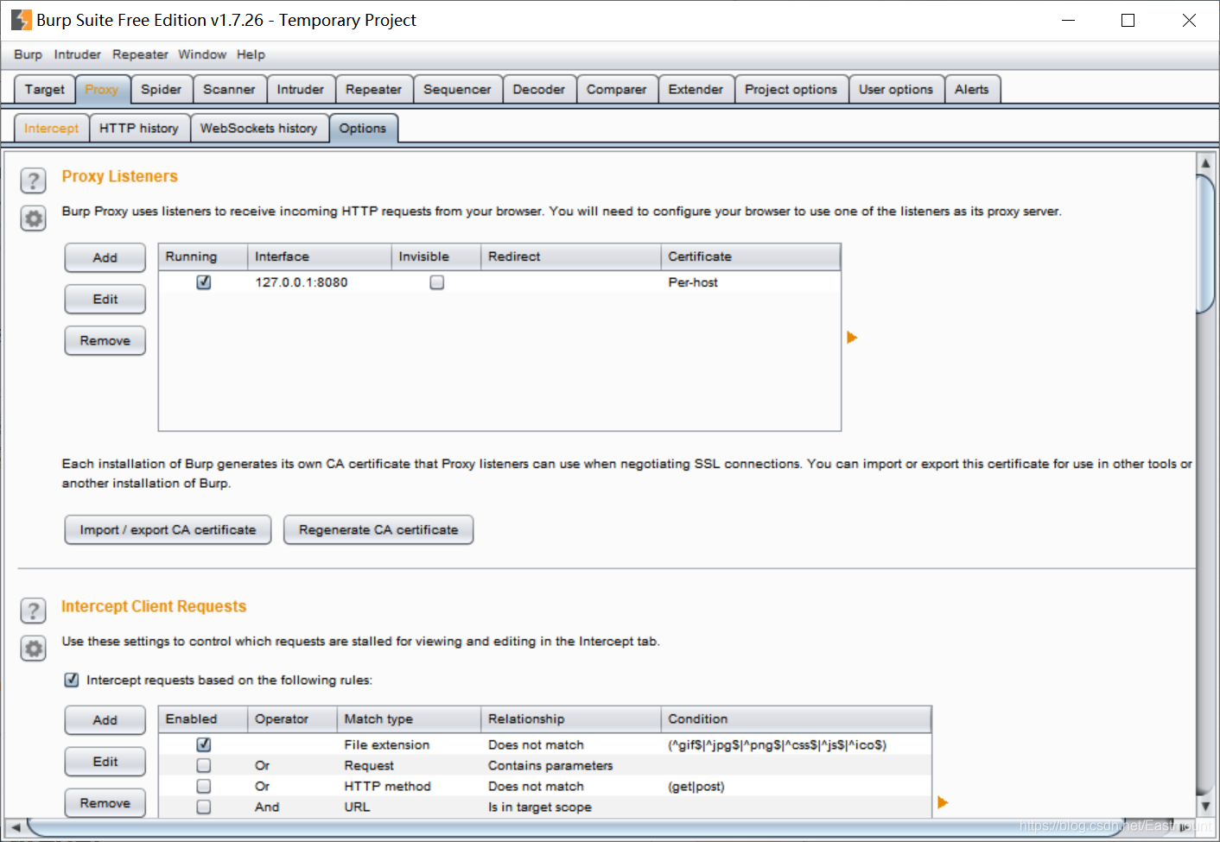
Task: Click the Condition column header
Action: coord(797,719)
